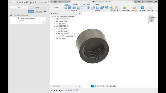Hide the Cap:1 component
Viewport: 166px width, 93px height.
coord(57,26)
